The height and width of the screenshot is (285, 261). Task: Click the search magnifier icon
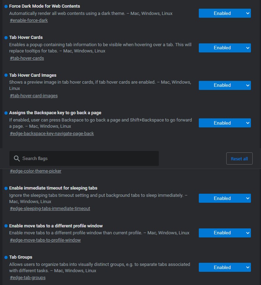point(17,159)
